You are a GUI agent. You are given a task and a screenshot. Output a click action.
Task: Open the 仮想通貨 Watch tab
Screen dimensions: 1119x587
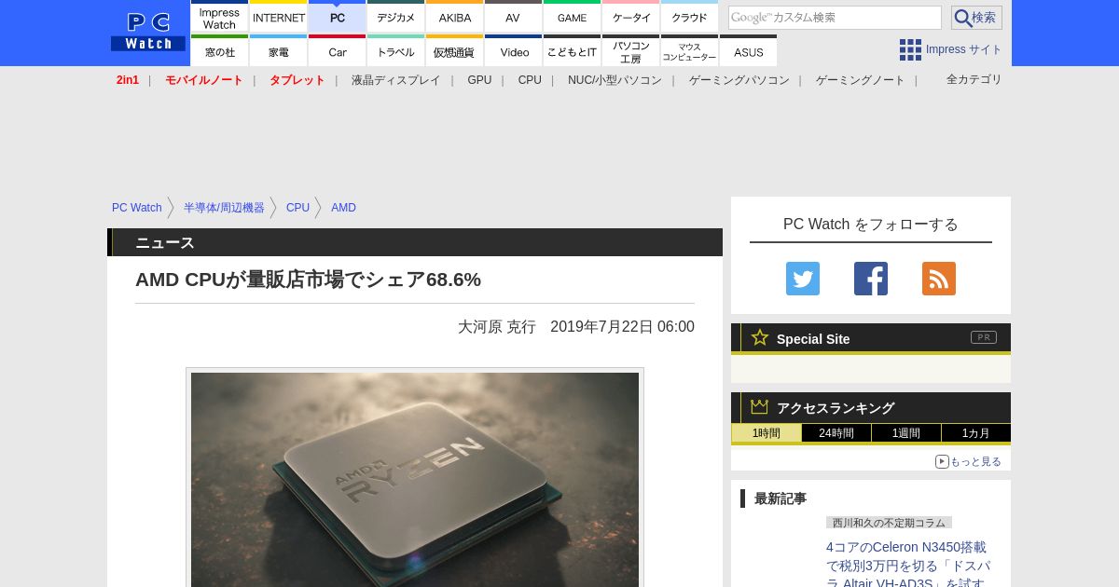455,50
